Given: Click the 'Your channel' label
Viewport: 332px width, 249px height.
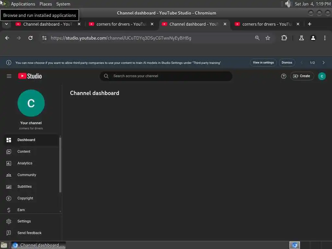Looking at the screenshot, I should tap(31, 123).
